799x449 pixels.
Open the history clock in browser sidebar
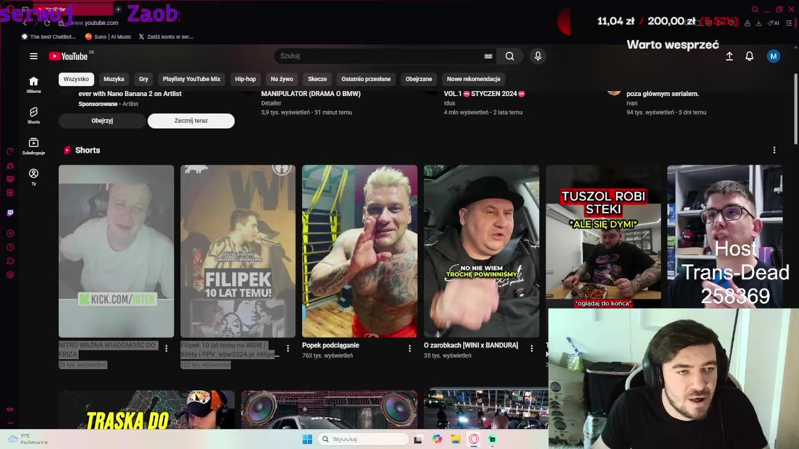[x=10, y=248]
